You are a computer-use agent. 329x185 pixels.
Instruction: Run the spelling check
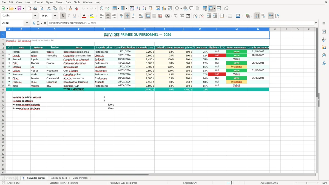(107, 8)
